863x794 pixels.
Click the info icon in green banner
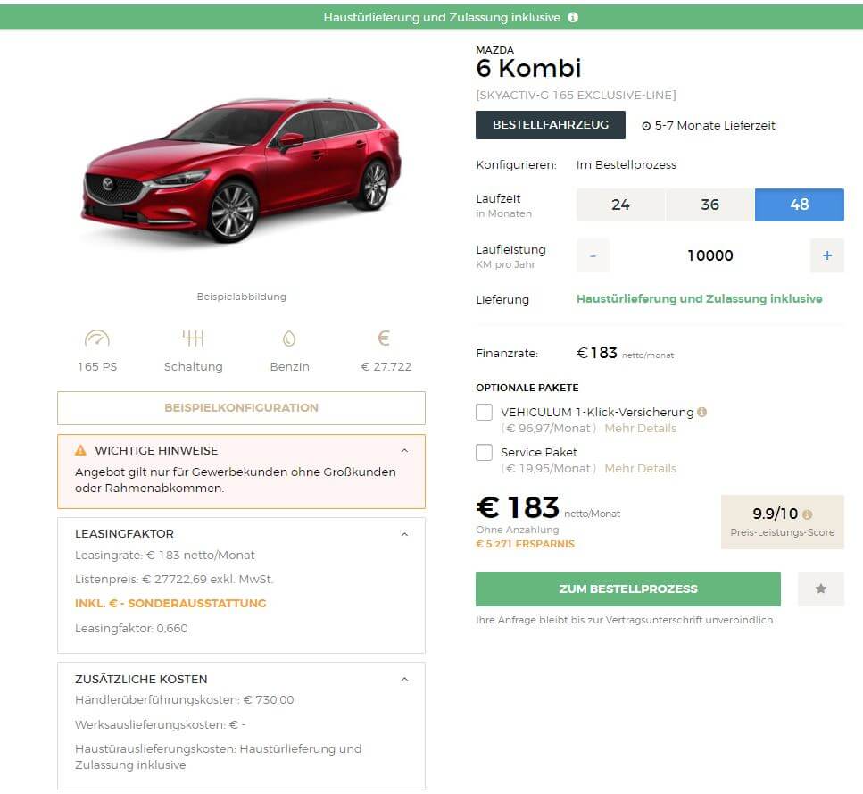pos(573,17)
